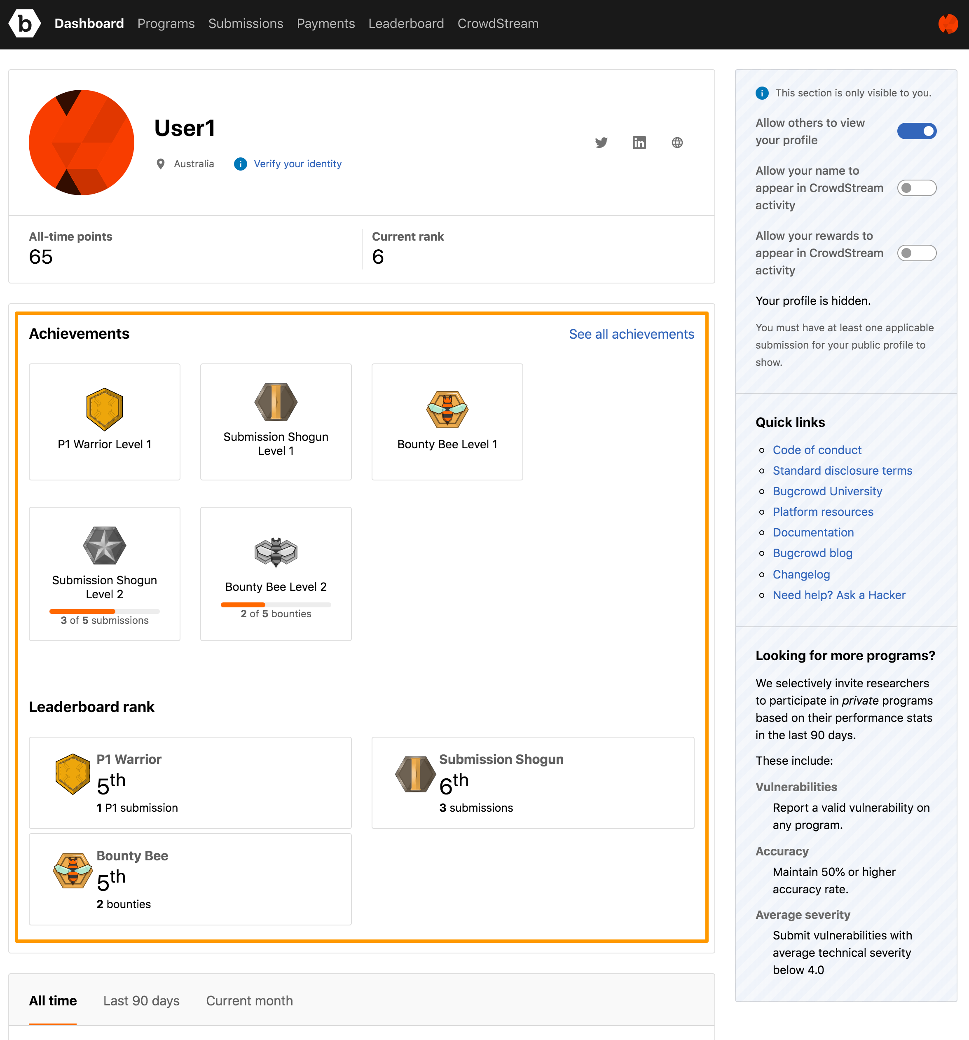Screen dimensions: 969x1040
Task: Click the Bounty Bee Level 1 label
Action: (447, 444)
